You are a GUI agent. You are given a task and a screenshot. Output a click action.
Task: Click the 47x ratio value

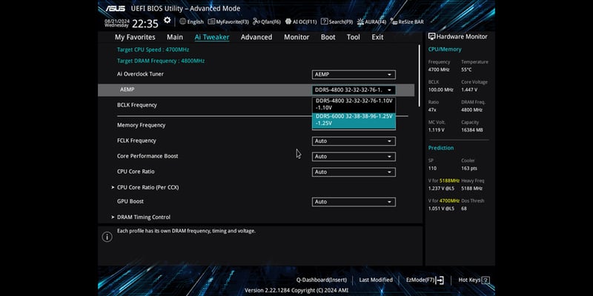[432, 110]
